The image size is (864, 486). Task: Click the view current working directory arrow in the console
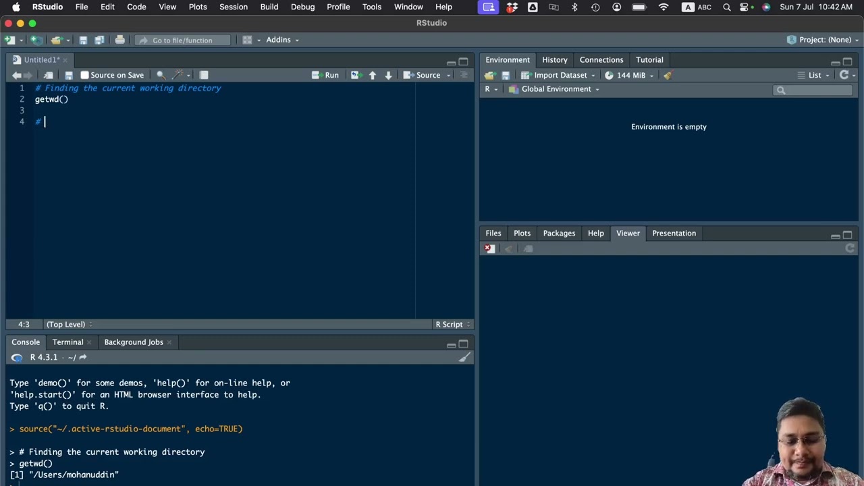coord(83,357)
